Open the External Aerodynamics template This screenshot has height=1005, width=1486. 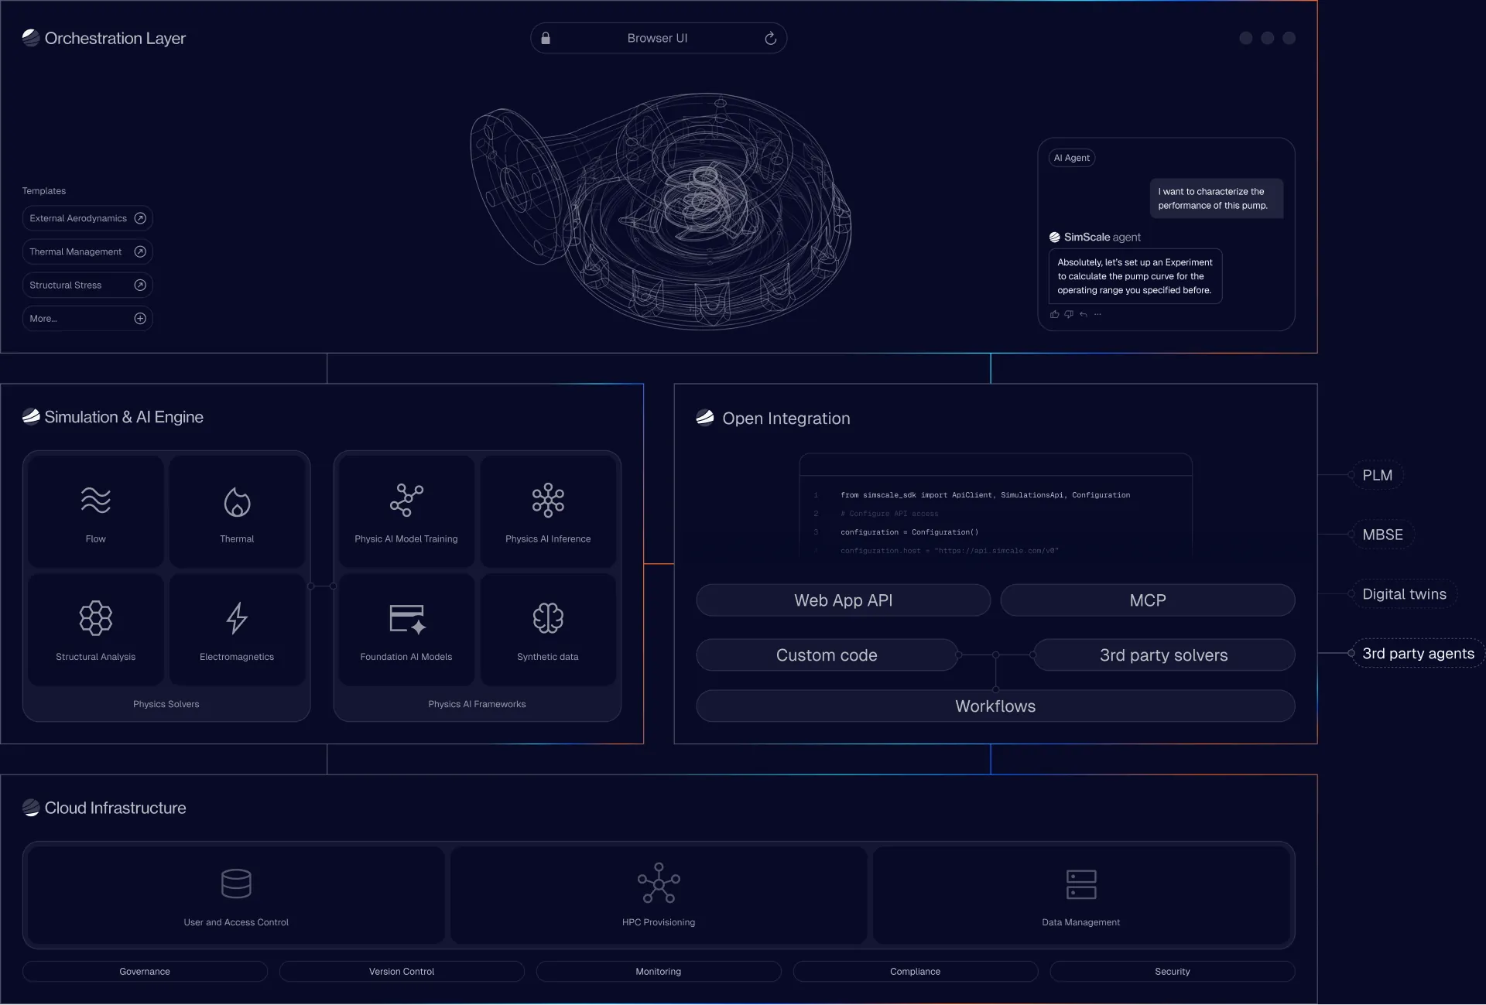pos(87,218)
